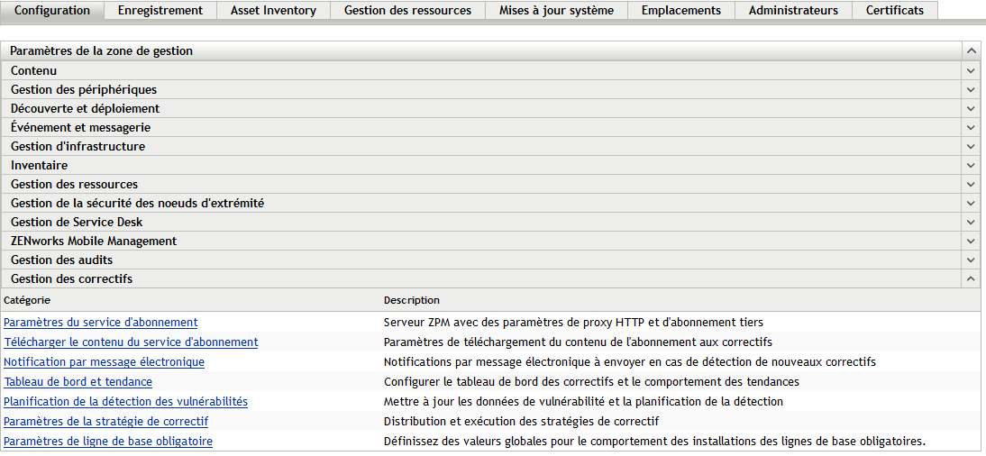The height and width of the screenshot is (456, 986).
Task: Switch to the Enregistrement tab
Action: (x=160, y=10)
